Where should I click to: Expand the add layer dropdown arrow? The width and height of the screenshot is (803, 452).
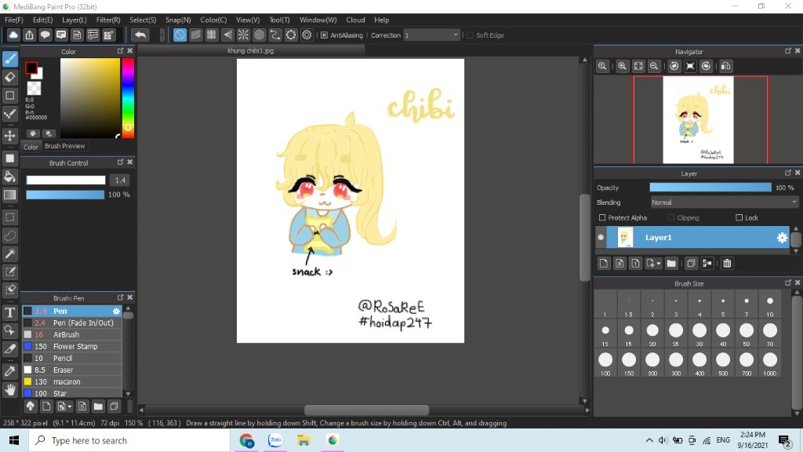click(x=659, y=264)
